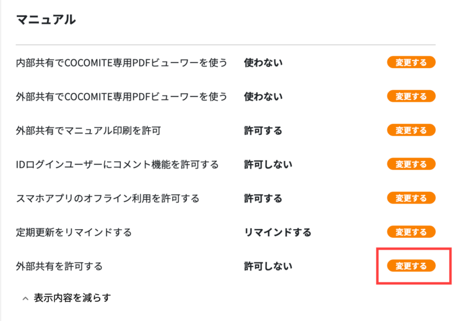Click 変更する for IDログインユーザー comment setting

pyautogui.click(x=411, y=165)
